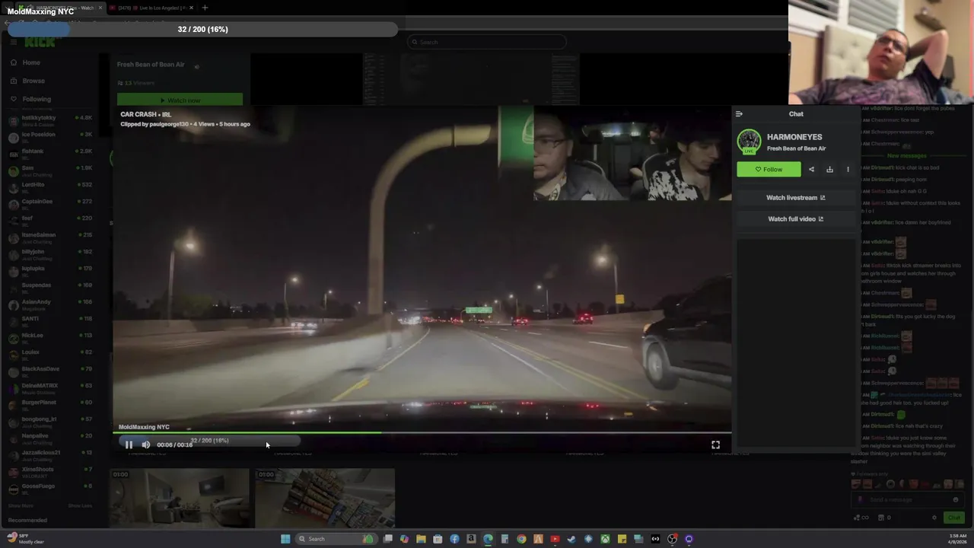Open the taskbar clock and date

click(x=958, y=539)
